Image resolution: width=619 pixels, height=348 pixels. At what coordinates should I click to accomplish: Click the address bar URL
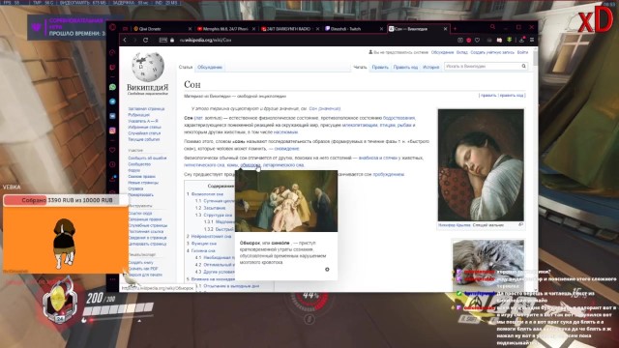click(205, 41)
